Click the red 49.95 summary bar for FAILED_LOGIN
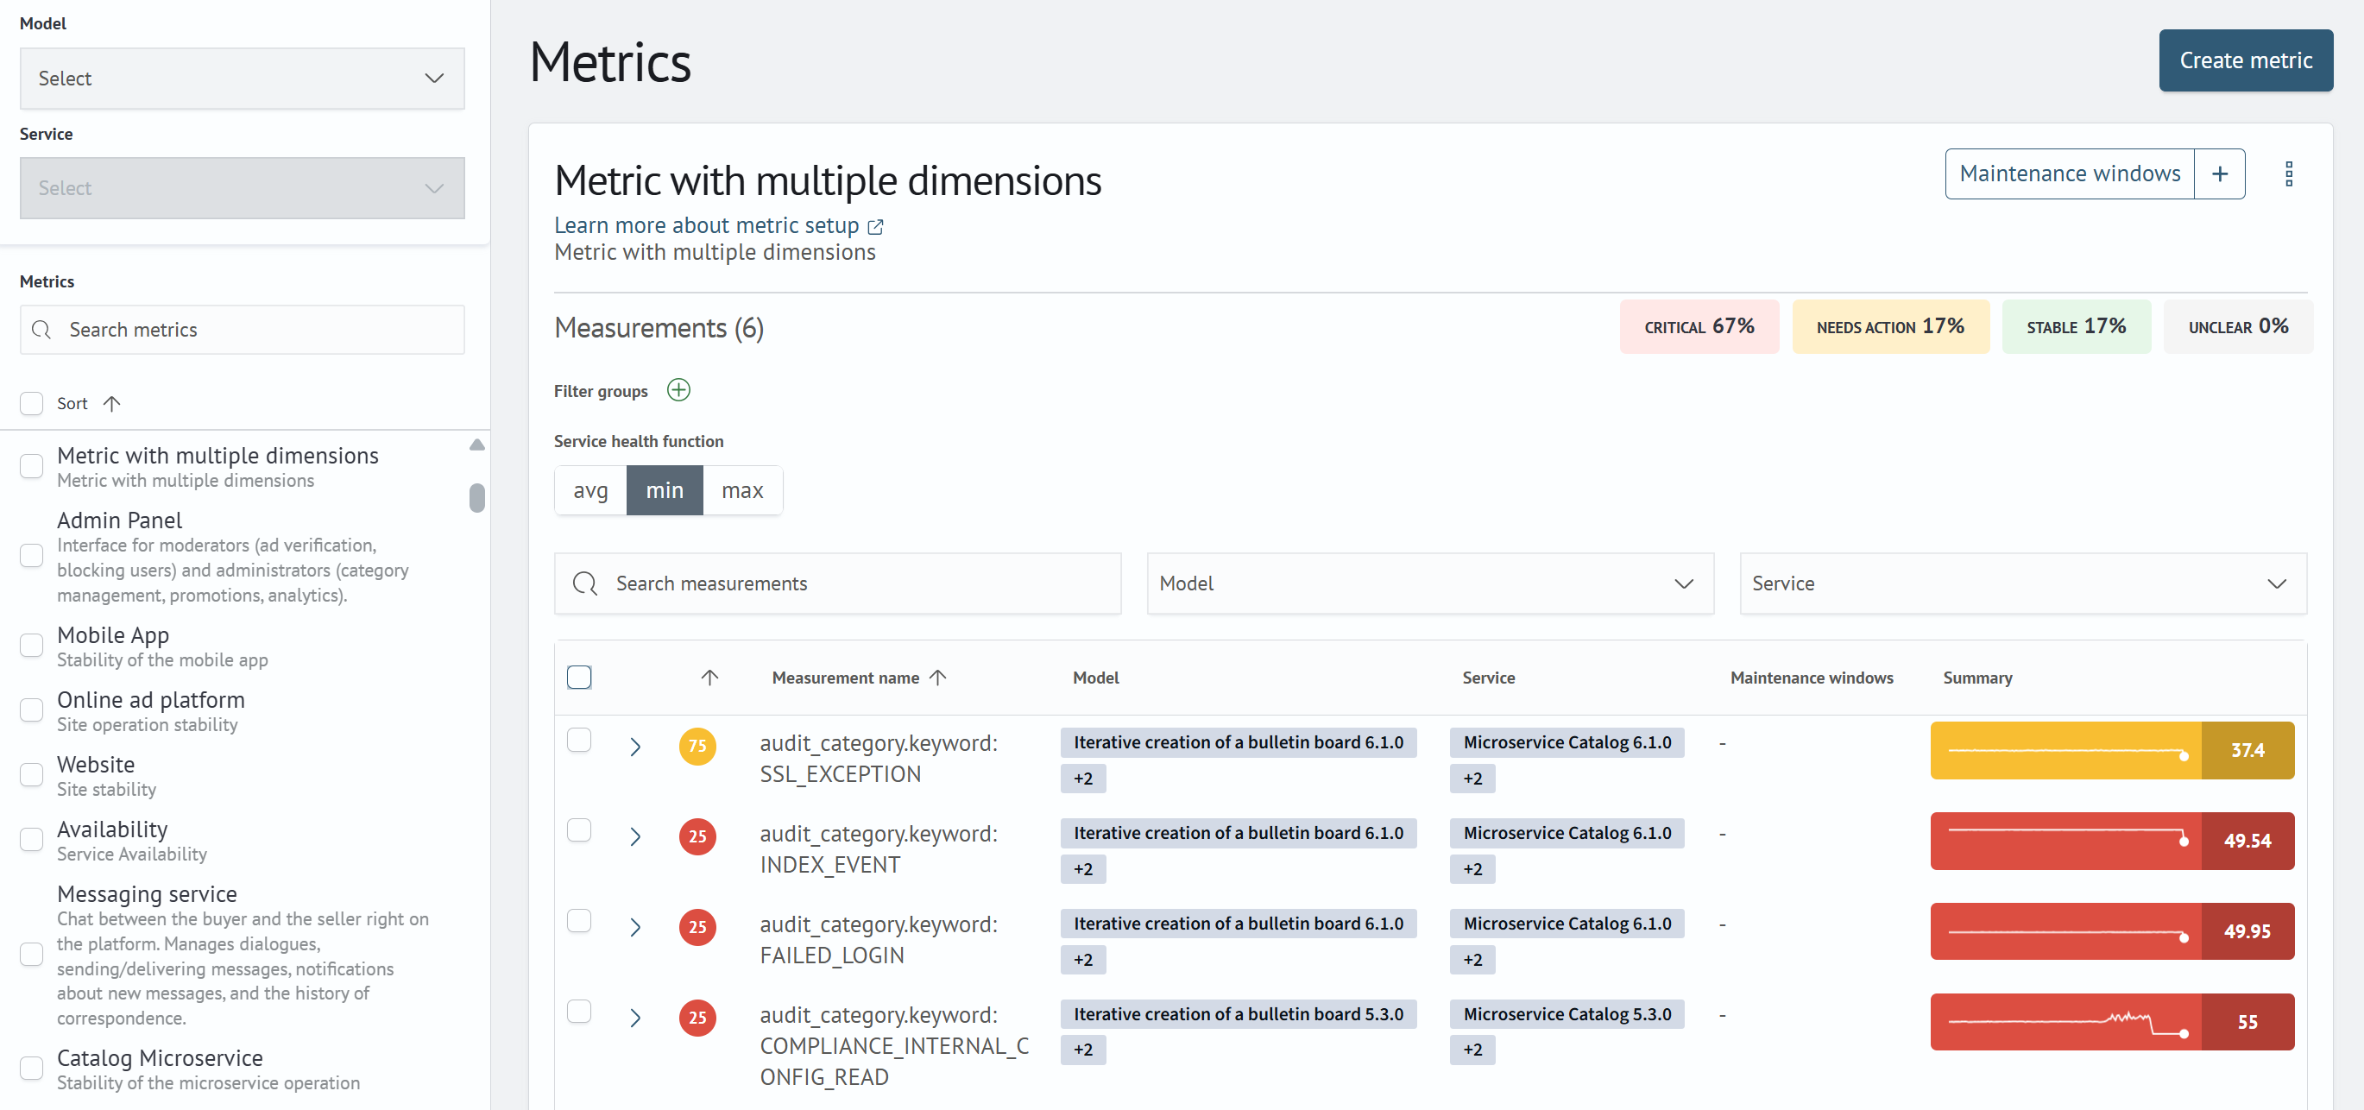This screenshot has width=2364, height=1110. (x=2112, y=931)
